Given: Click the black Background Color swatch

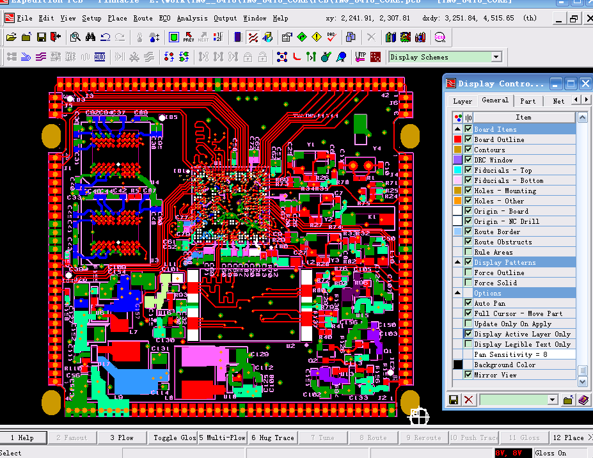Looking at the screenshot, I should coord(457,365).
